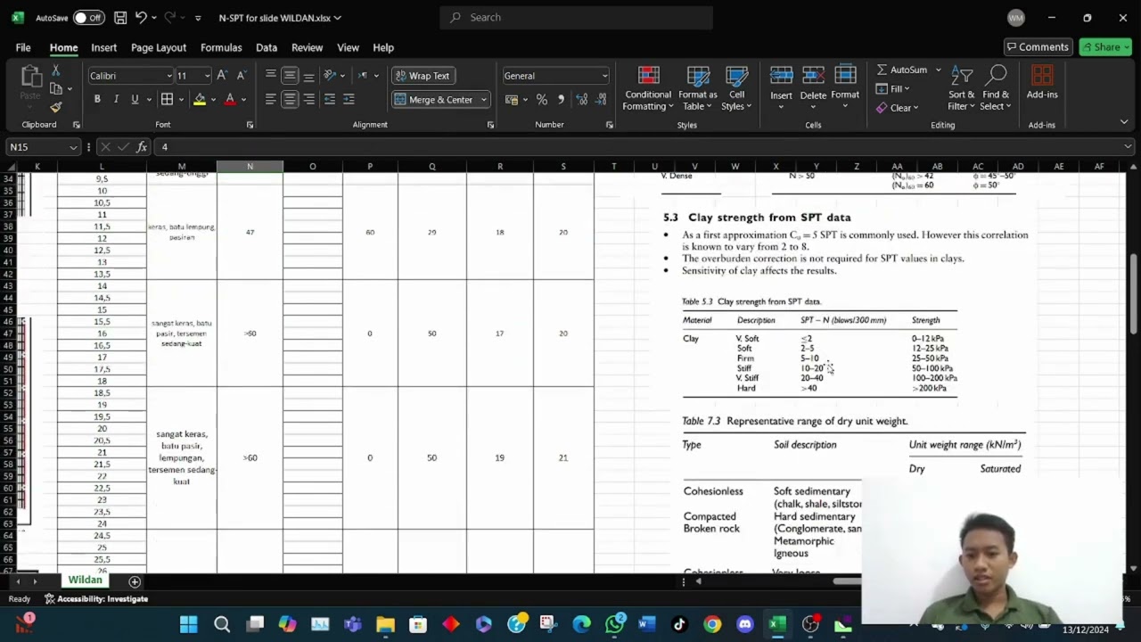This screenshot has width=1141, height=642.
Task: Switch to the Review tab
Action: point(307,47)
